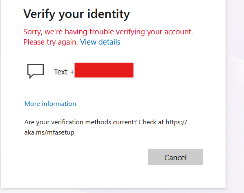Click 'verifying your account' in the red message
Viewport: 244px width, 193px height.
(154, 32)
